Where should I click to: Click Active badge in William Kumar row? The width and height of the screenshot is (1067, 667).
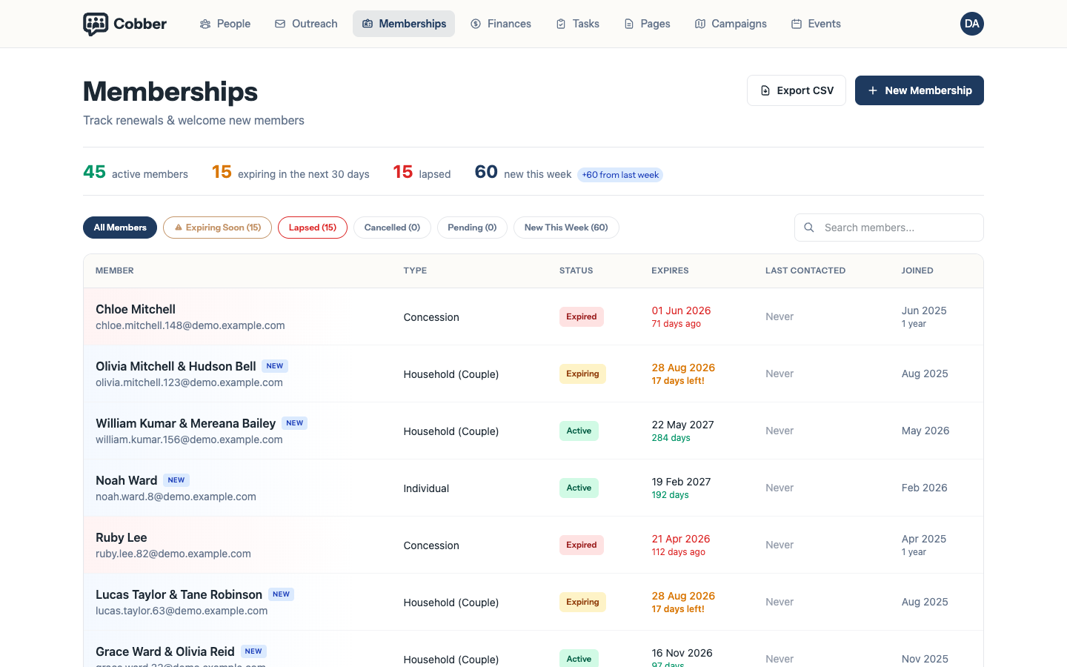click(x=579, y=431)
